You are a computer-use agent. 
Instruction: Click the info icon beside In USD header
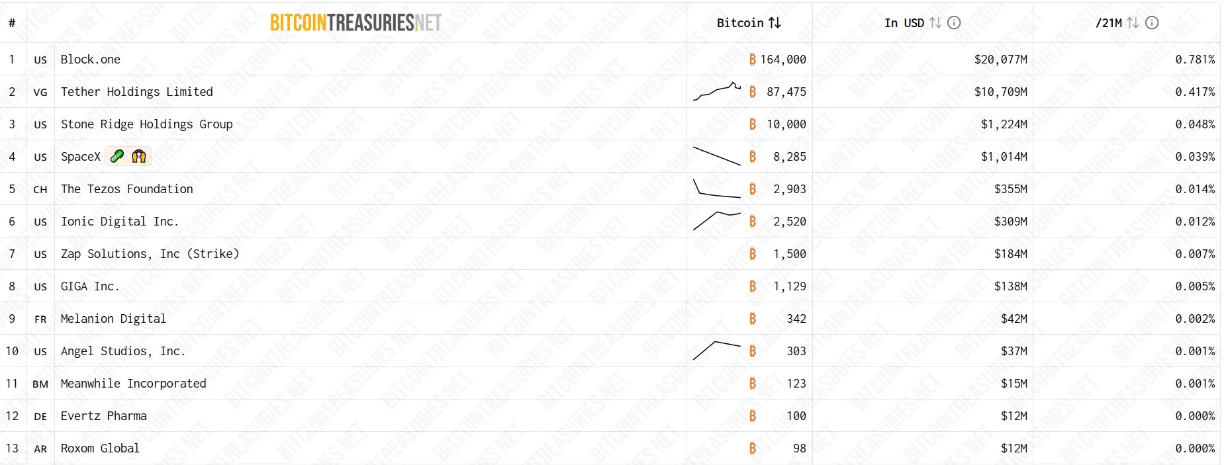click(x=953, y=22)
